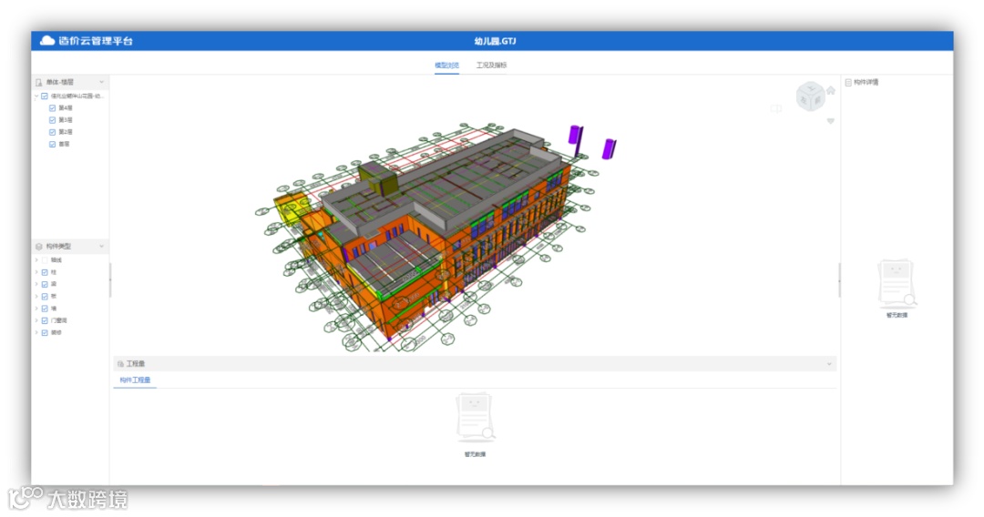Collapse the 构件类型 panel with its chevron
The image size is (984, 517).
tap(102, 247)
